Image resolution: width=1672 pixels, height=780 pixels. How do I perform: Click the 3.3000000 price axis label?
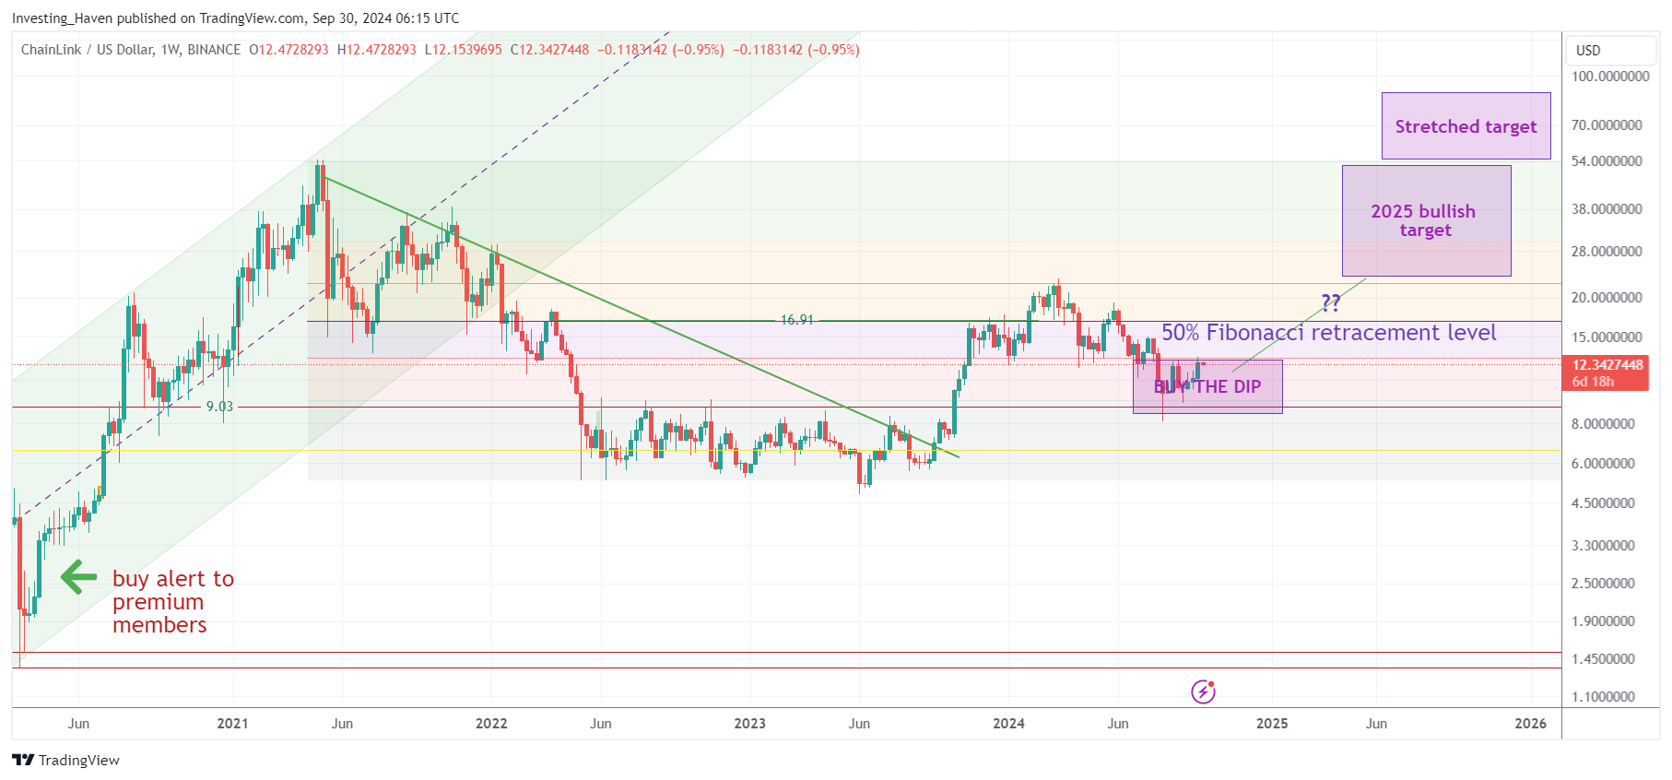(1603, 545)
